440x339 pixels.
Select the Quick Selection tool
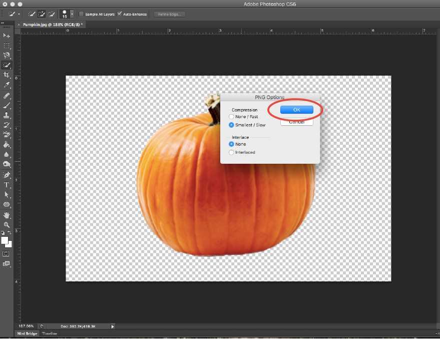(x=7, y=65)
